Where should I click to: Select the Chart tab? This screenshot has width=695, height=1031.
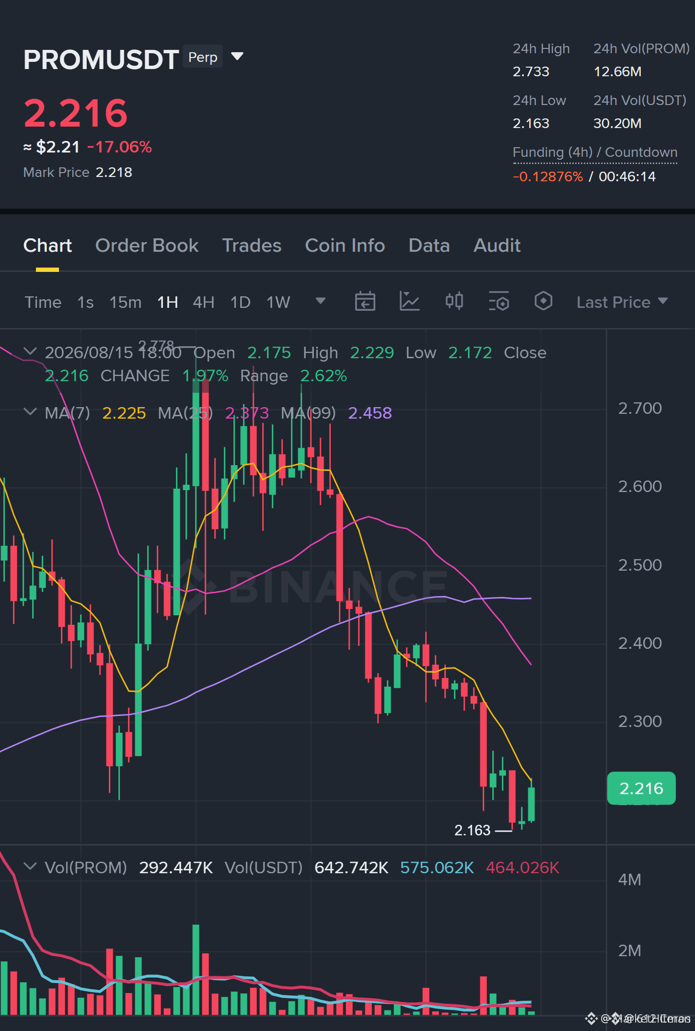point(47,246)
